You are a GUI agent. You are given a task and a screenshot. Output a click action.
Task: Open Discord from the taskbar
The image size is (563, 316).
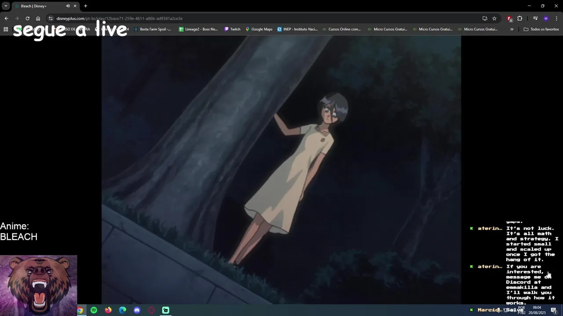click(137, 310)
